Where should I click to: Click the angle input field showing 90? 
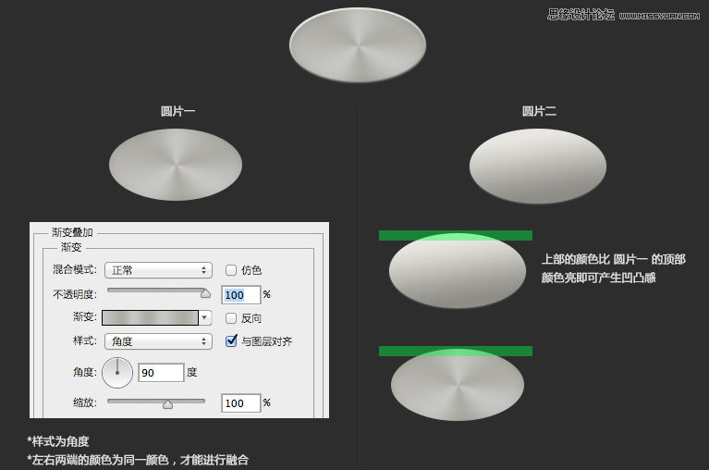click(x=161, y=373)
